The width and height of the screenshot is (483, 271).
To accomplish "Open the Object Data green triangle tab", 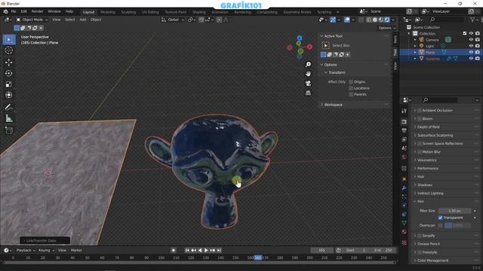I will click(405, 223).
